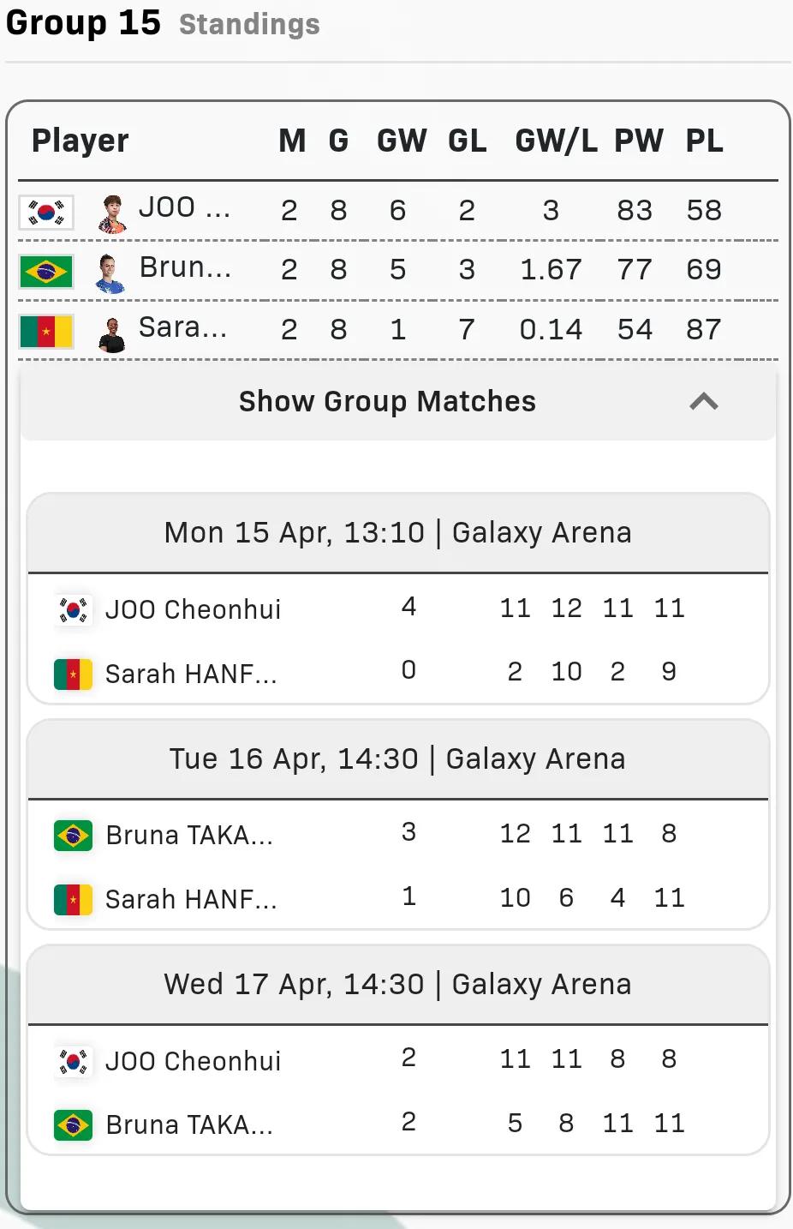This screenshot has width=793, height=1229.
Task: Click Sara... player name in standings table
Action: click(182, 327)
